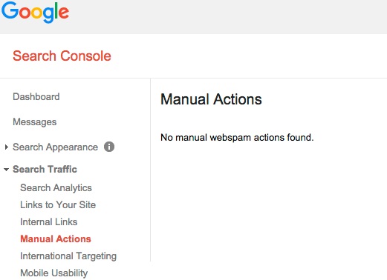Click the empty content area below the message
The image size is (387, 280).
click(x=269, y=210)
